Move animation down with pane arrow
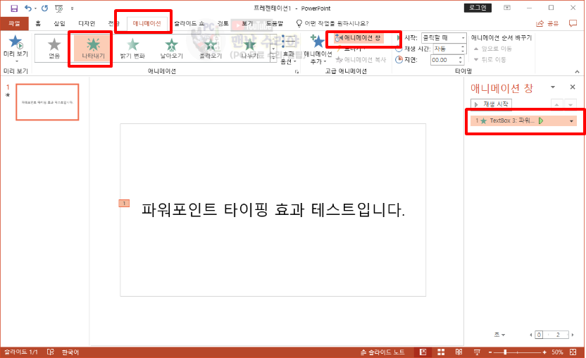This screenshot has height=358, width=586. click(x=571, y=105)
